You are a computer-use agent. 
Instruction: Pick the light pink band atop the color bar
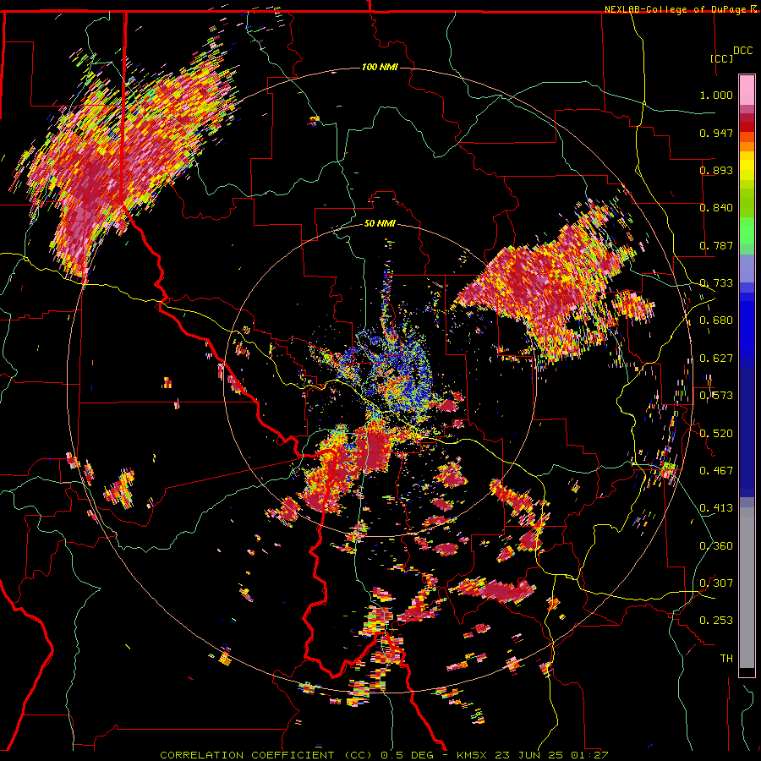coord(747,90)
